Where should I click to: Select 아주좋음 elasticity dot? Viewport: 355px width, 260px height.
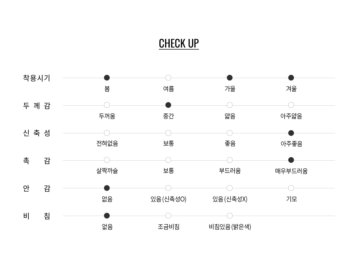click(291, 133)
